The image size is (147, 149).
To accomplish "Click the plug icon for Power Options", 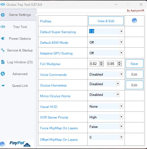I will [x=3, y=39].
